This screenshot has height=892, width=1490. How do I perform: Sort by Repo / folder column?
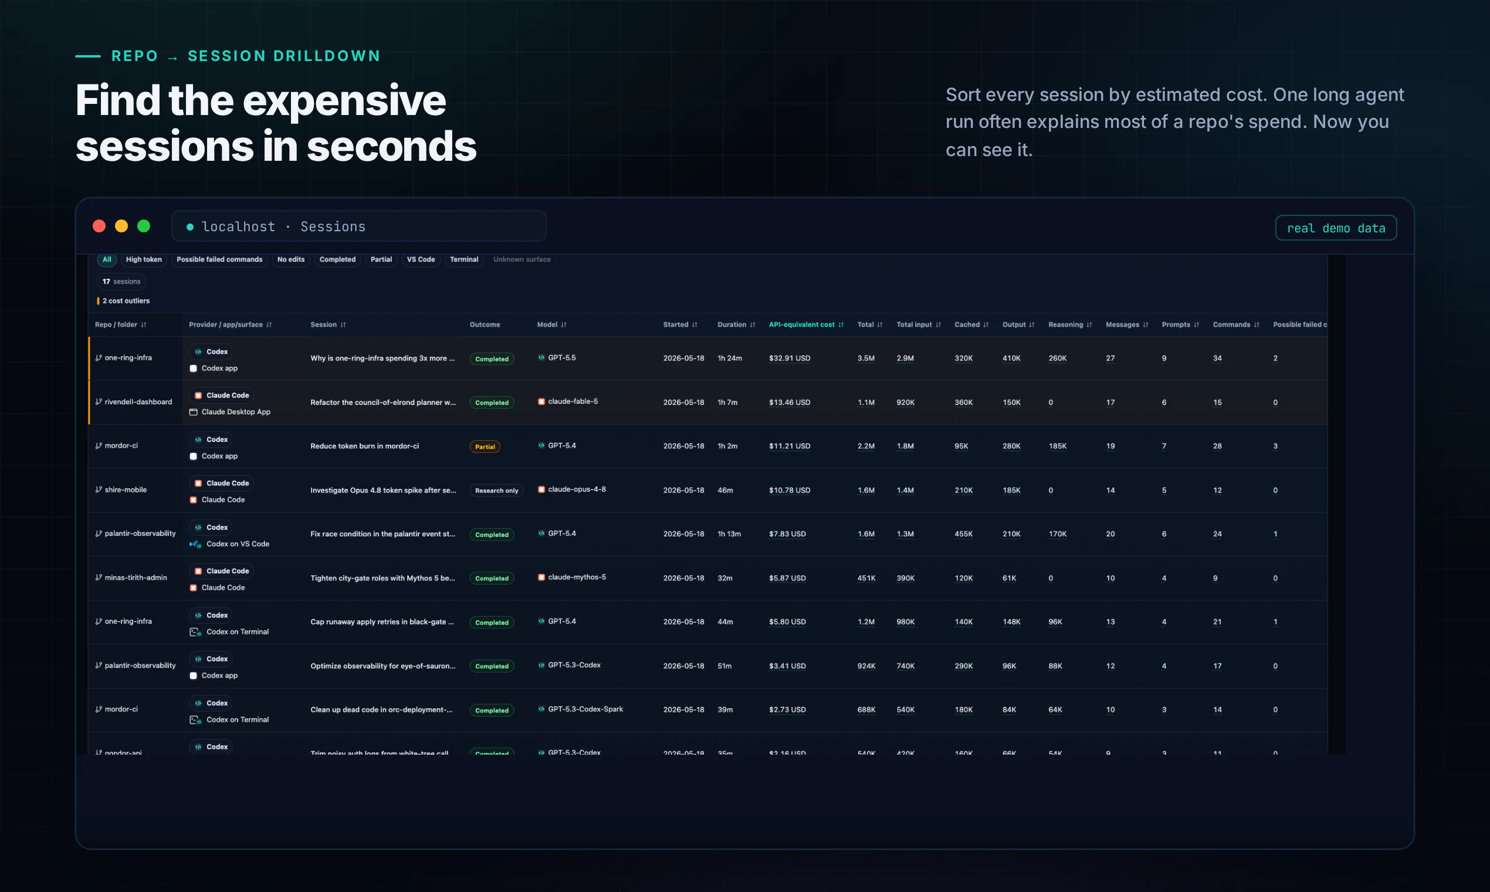[121, 325]
